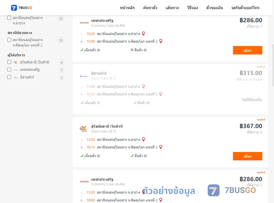Click เลื่อนตั๋ว info icon on อีสานทัวร์ trip
Image resolution: width=274 pixels, height=203 pixels.
(x=98, y=103)
